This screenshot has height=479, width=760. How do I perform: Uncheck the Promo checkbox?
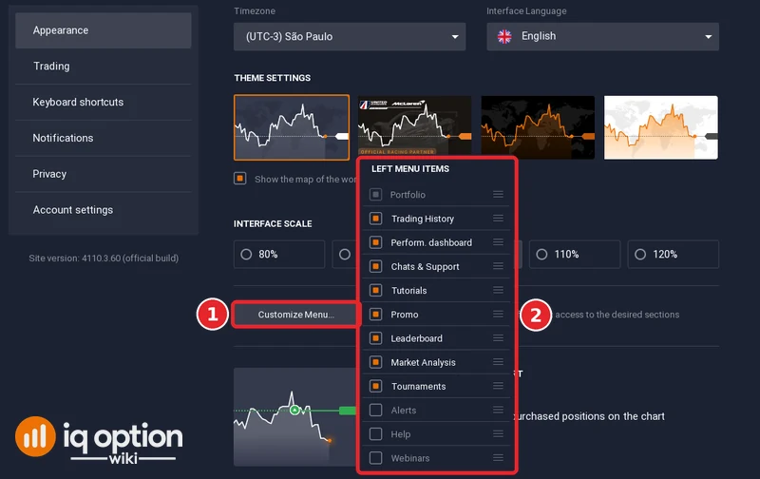tap(375, 315)
